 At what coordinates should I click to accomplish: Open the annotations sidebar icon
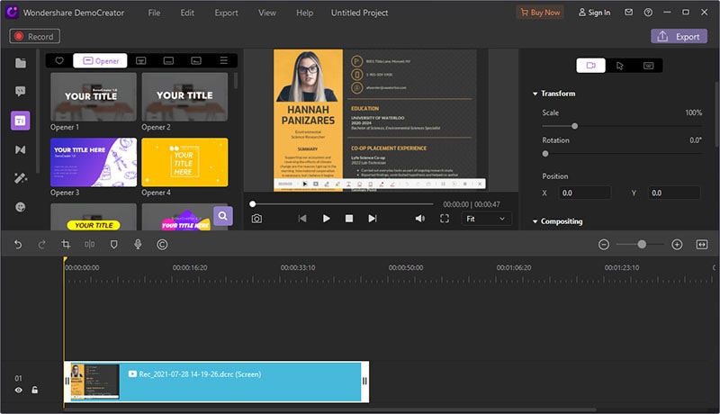coord(20,91)
